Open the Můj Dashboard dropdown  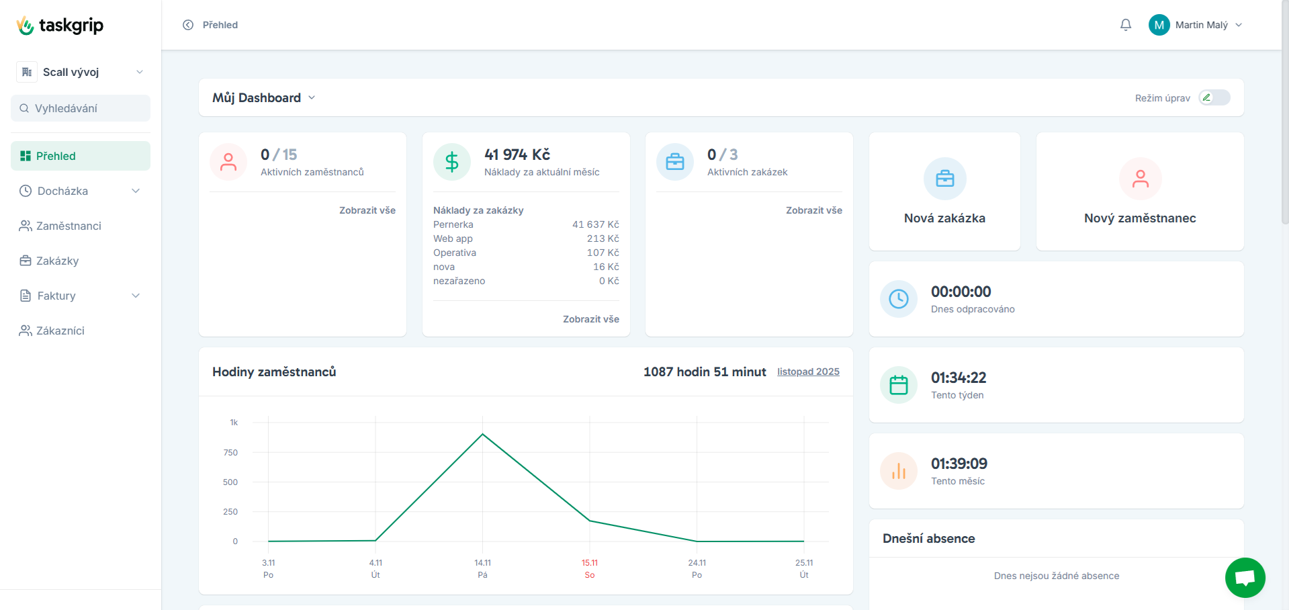tap(264, 98)
